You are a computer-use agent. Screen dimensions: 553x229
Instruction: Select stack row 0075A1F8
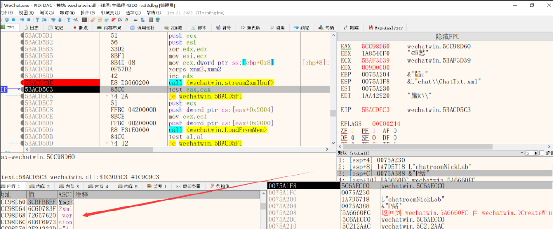pos(410,185)
